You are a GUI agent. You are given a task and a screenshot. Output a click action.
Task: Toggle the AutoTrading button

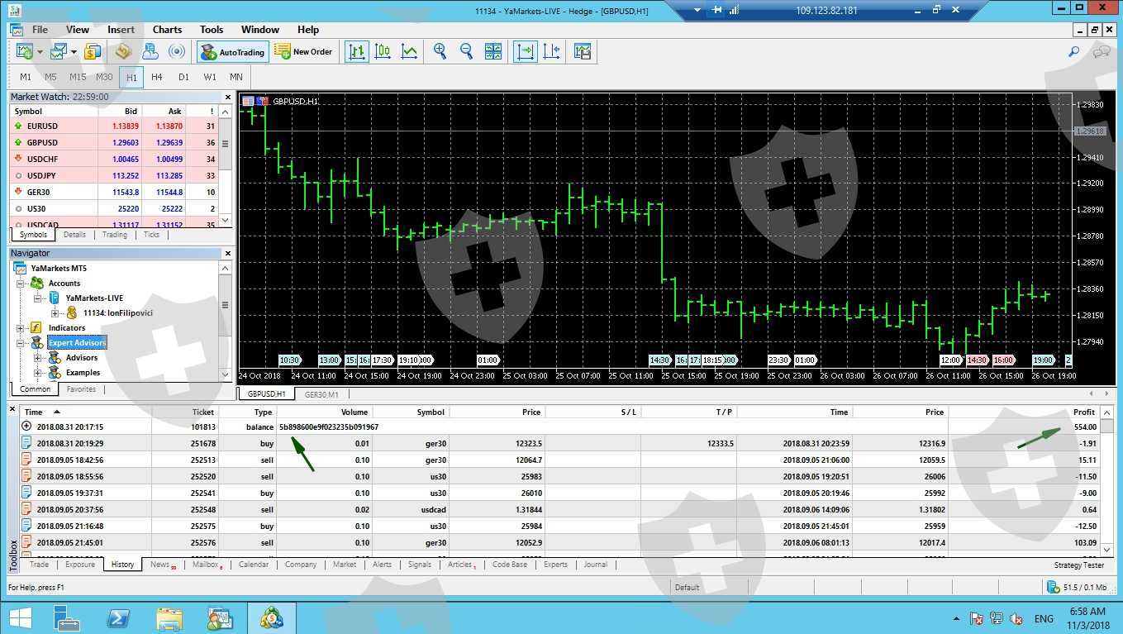(x=232, y=52)
